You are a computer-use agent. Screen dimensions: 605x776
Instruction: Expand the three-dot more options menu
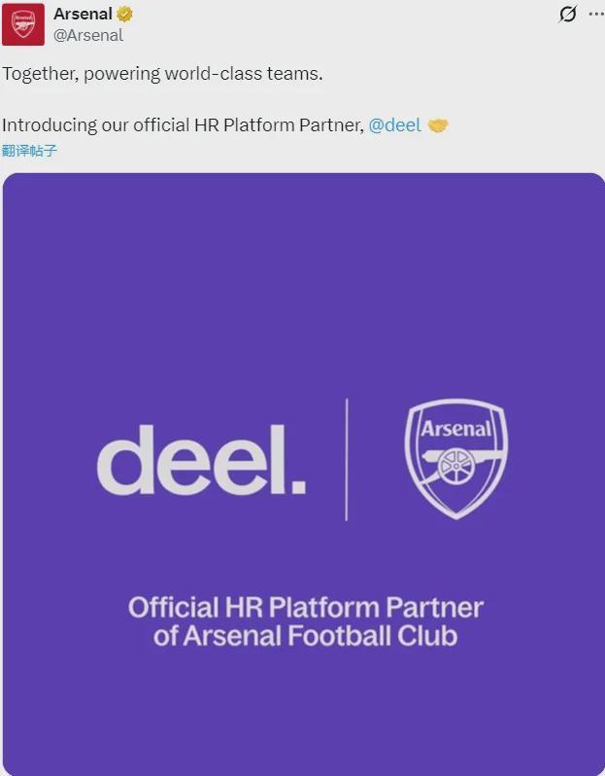coord(596,14)
